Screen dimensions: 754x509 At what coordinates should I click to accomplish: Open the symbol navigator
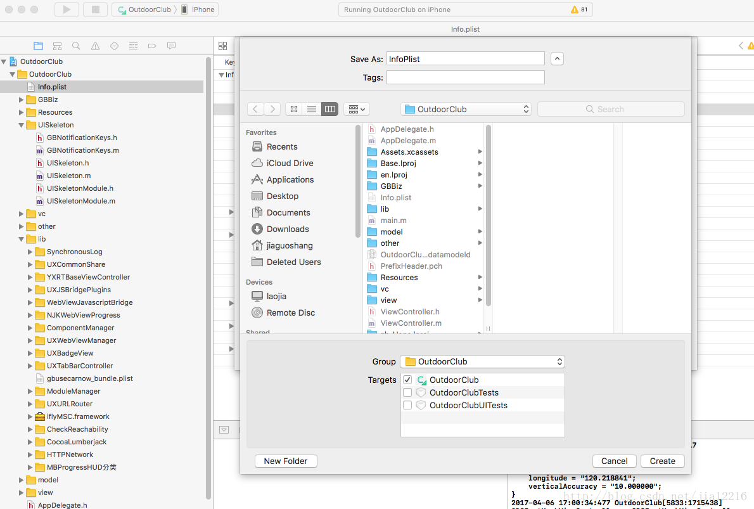(x=57, y=46)
